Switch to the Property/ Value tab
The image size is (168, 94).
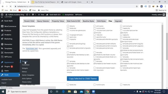[58, 21]
